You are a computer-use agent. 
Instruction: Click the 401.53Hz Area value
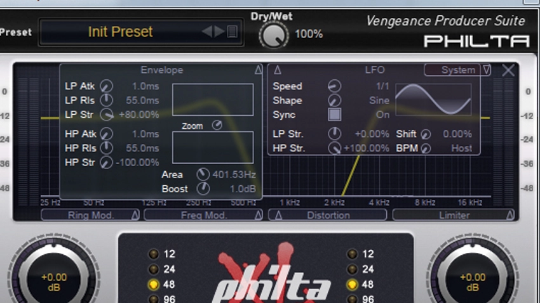pyautogui.click(x=234, y=174)
